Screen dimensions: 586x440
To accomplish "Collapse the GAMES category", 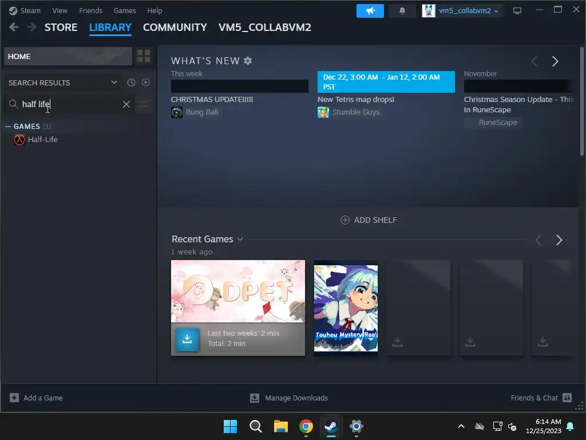I will tap(8, 127).
